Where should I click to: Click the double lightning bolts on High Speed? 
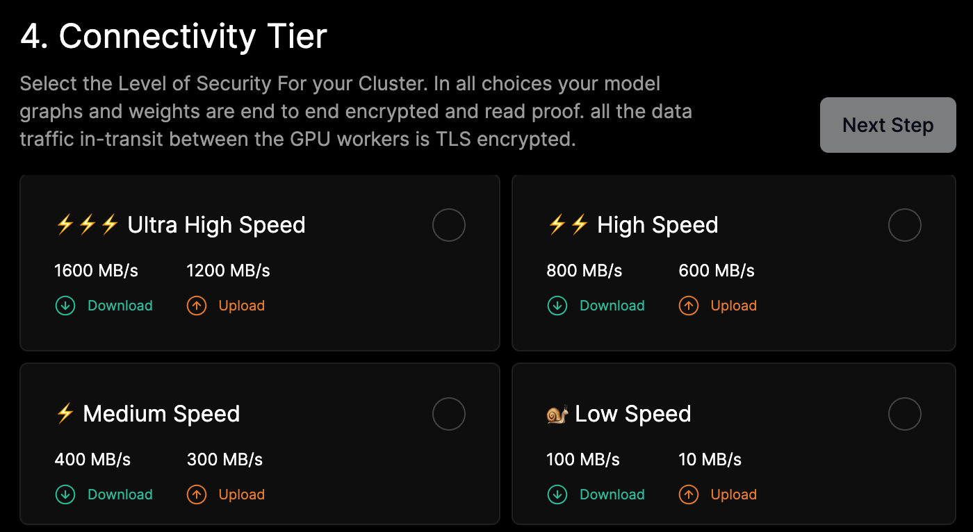pos(569,225)
